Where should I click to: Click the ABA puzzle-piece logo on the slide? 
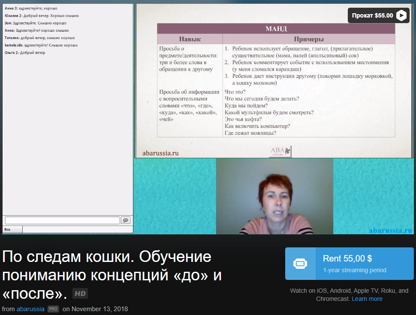(288, 151)
